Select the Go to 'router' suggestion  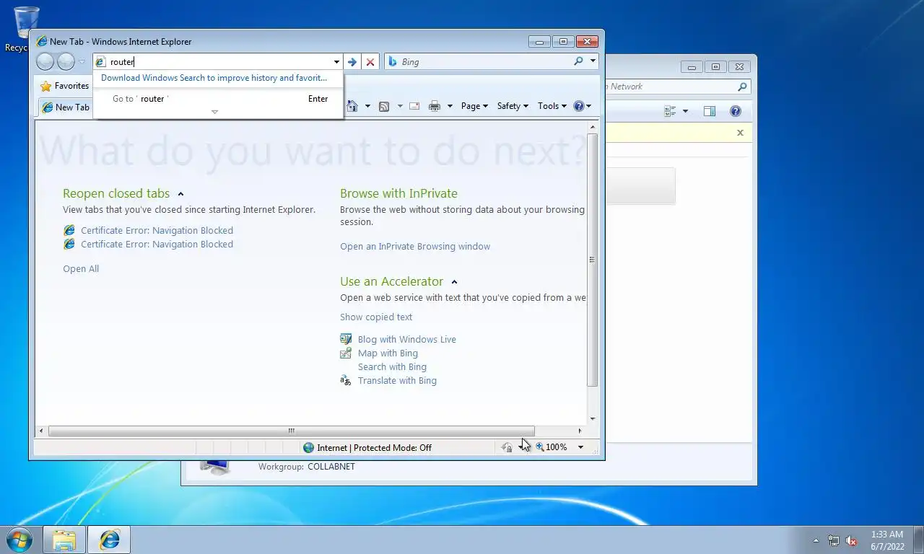[x=218, y=99]
